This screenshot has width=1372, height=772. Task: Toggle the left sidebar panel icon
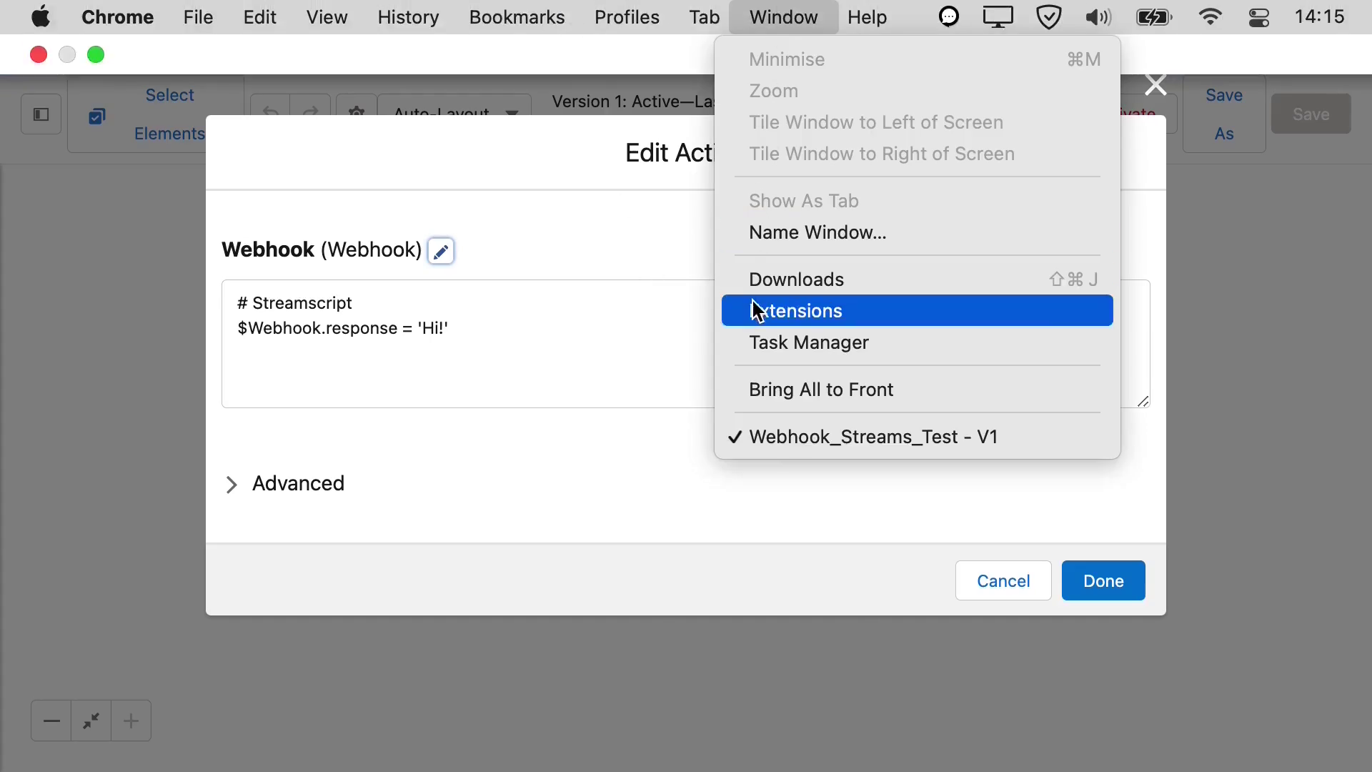click(x=41, y=114)
